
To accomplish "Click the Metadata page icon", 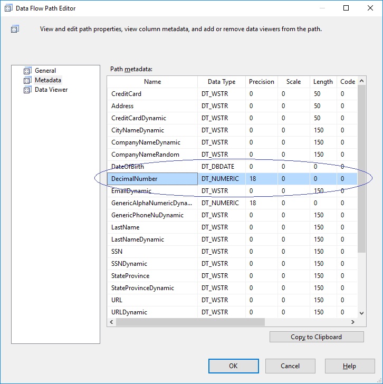I will pyautogui.click(x=27, y=80).
